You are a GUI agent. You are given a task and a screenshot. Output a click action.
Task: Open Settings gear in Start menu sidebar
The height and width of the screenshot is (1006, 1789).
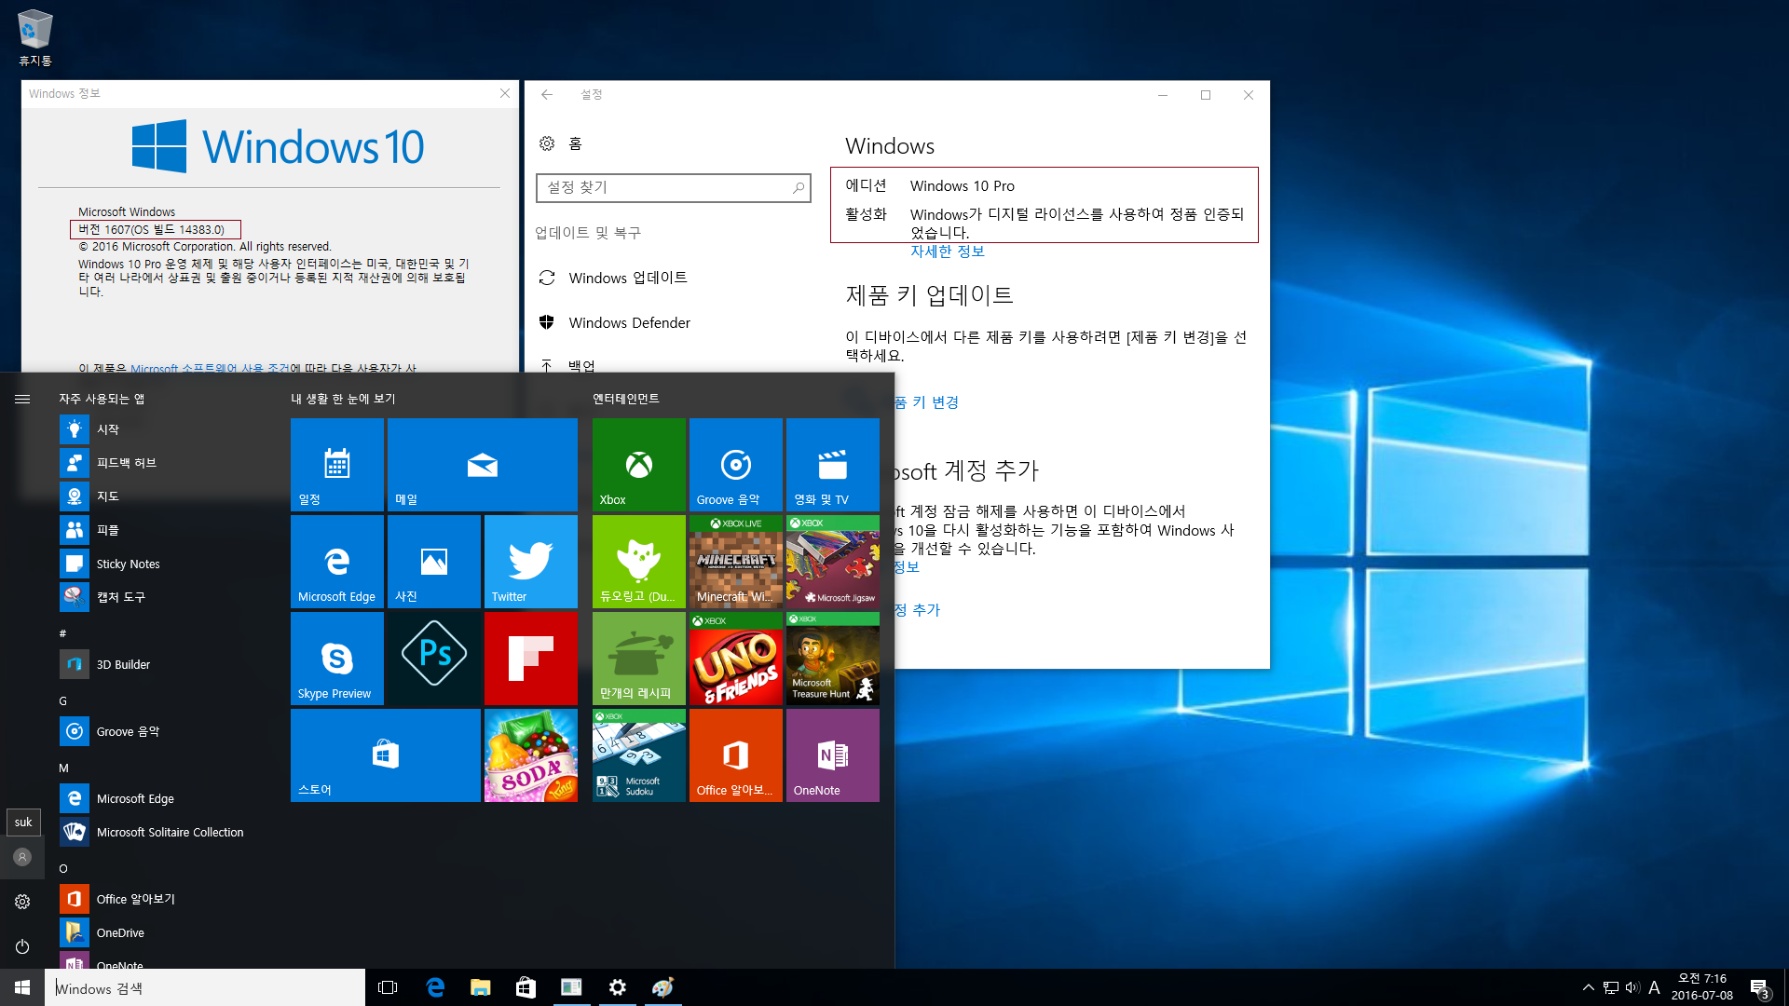click(22, 902)
